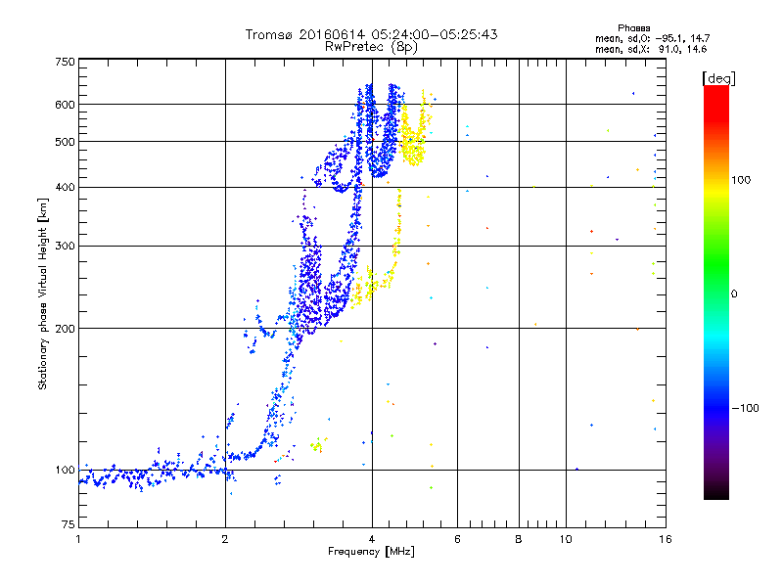This screenshot has width=783, height=587.
Task: Click the title "Tromsø 20160614 05:24:00-05:25:43"
Action: (371, 34)
